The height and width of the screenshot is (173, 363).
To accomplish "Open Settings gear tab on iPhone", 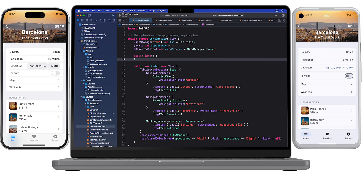I will point(55,137).
